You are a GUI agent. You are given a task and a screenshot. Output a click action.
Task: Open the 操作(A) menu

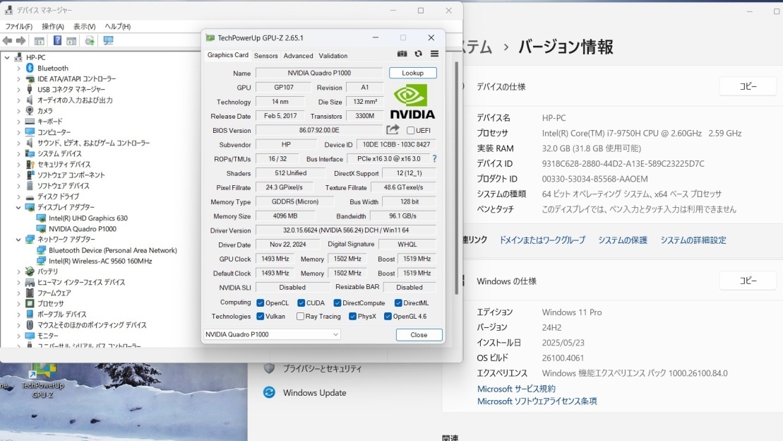(x=53, y=26)
